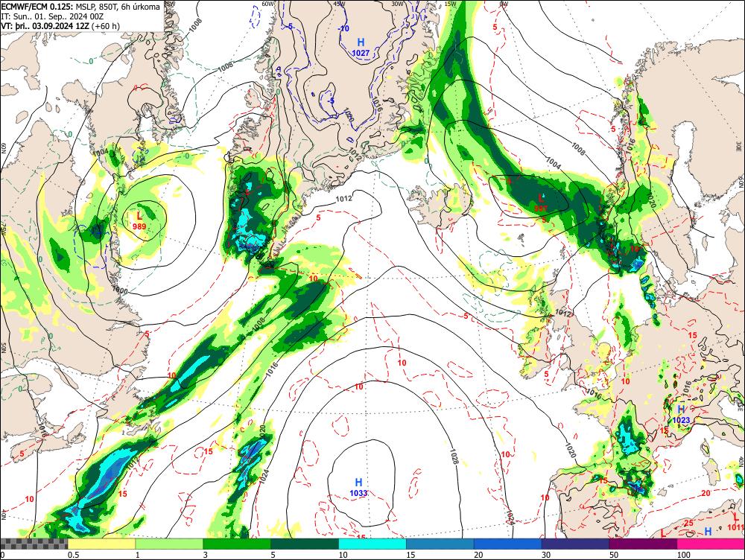This screenshot has width=745, height=560.
Task: Click the isobar label '1000'
Action: click(120, 289)
